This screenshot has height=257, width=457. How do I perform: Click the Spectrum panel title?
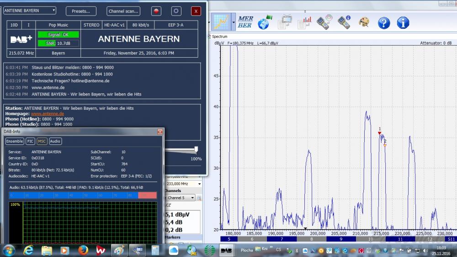click(219, 37)
